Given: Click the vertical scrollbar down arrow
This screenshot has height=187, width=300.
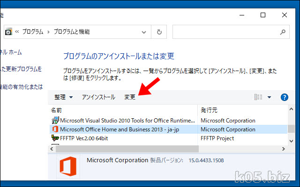Looking at the screenshot, I should click(x=291, y=141).
